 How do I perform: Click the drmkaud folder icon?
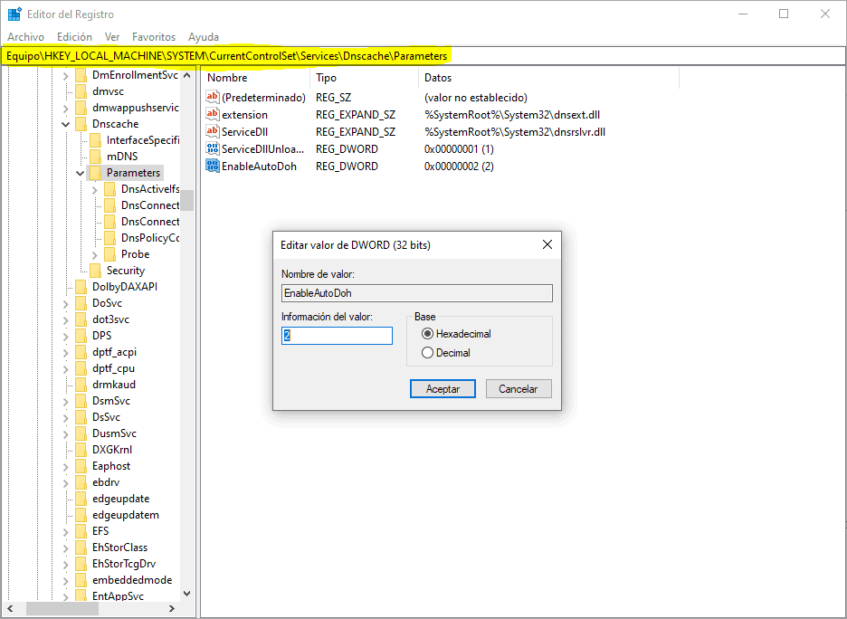pyautogui.click(x=81, y=385)
